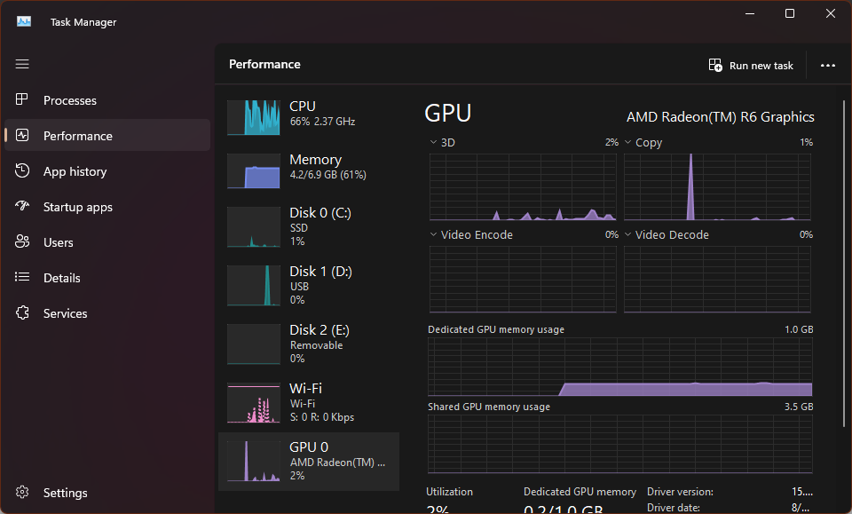
Task: Open the hamburger navigation menu
Action: [22, 64]
